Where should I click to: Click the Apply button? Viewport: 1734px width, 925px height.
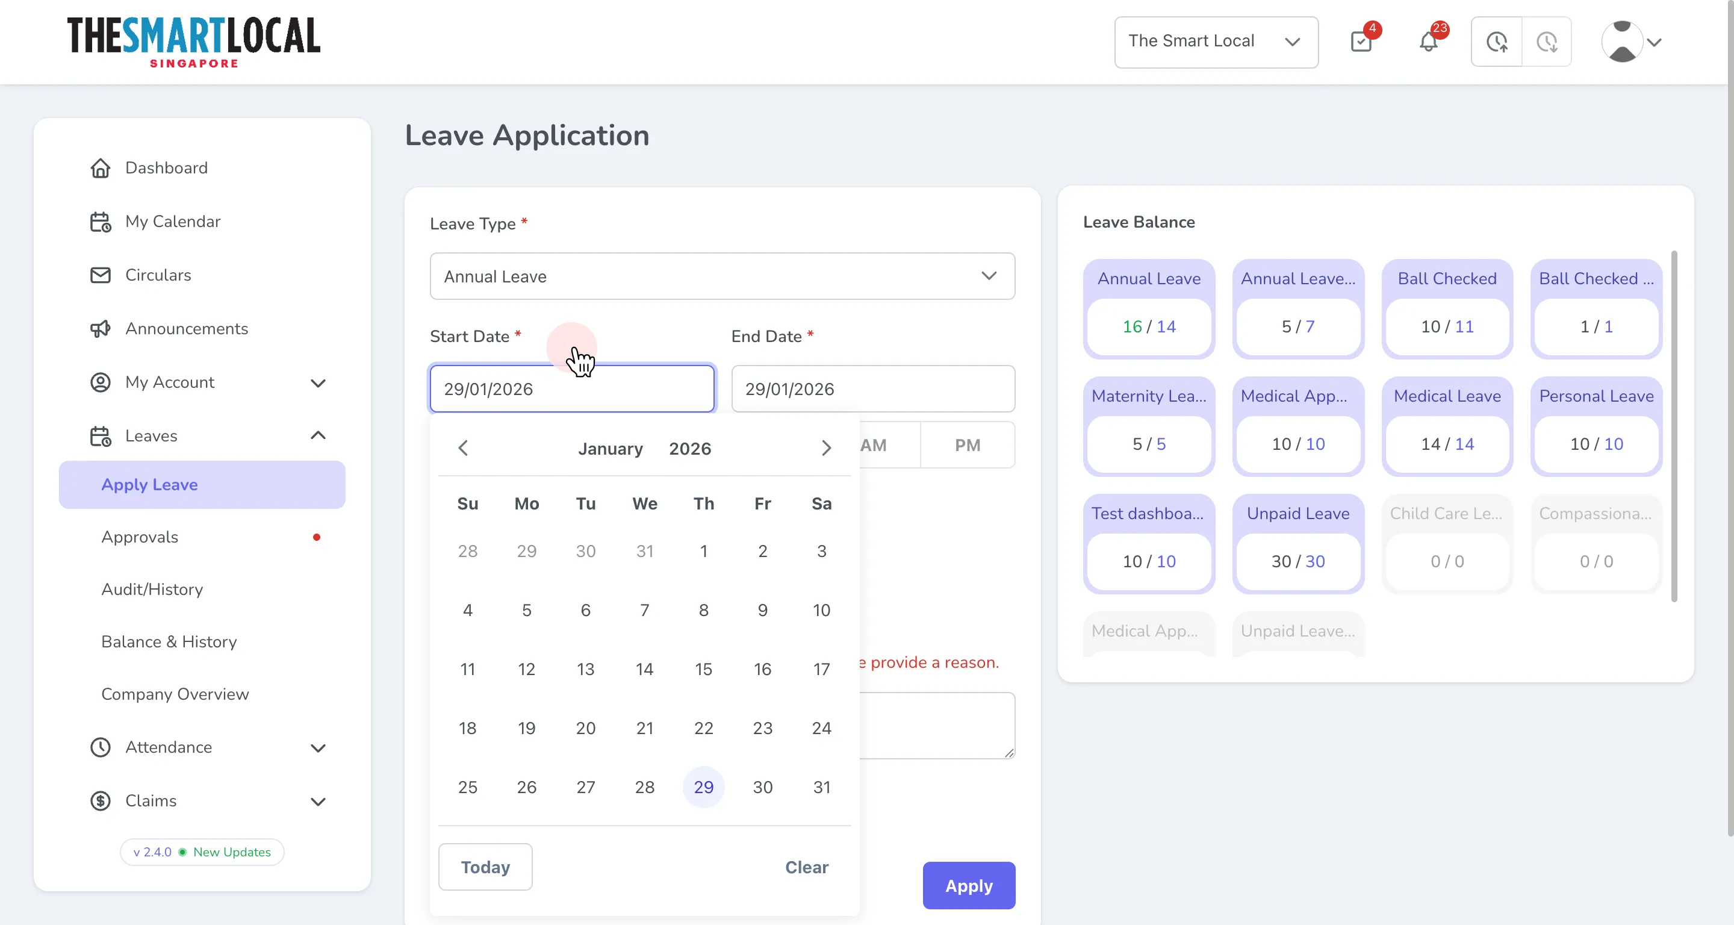(969, 886)
